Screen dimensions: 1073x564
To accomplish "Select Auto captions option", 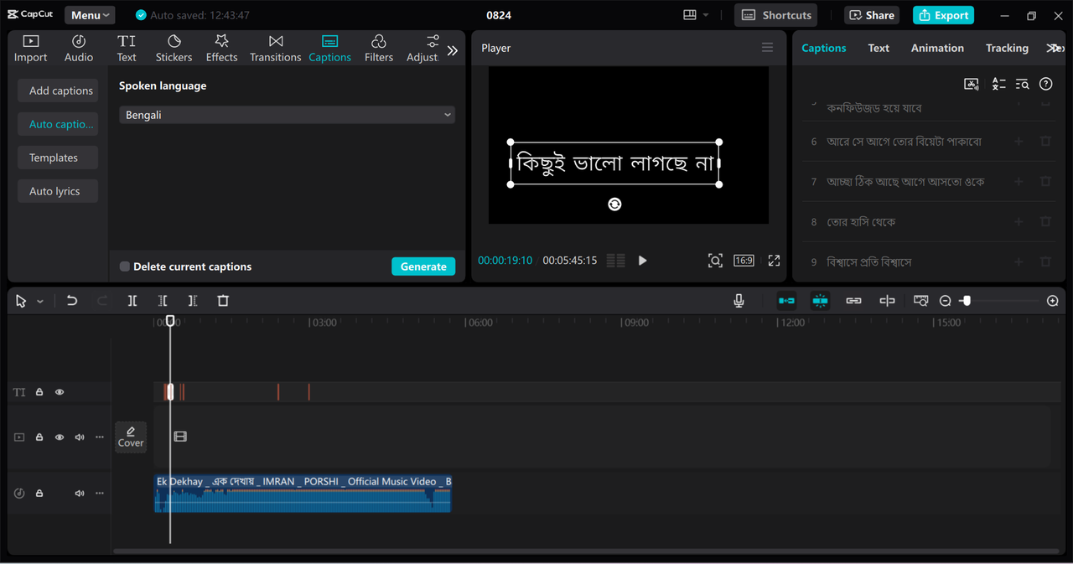I will (58, 124).
